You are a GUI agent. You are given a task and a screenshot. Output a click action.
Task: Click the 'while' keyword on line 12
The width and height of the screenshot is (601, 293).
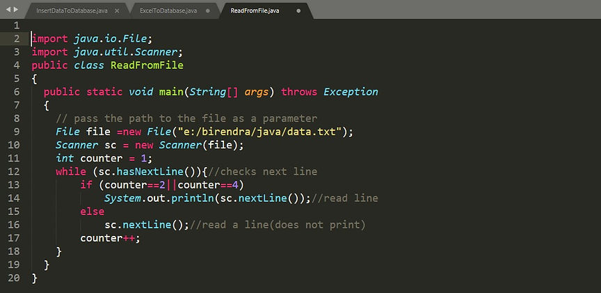tap(71, 171)
